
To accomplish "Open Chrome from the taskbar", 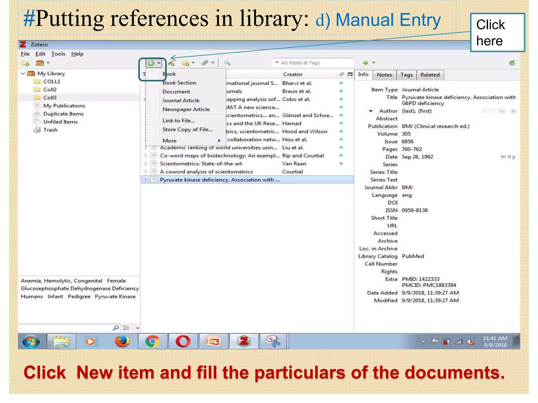I will pos(152,341).
